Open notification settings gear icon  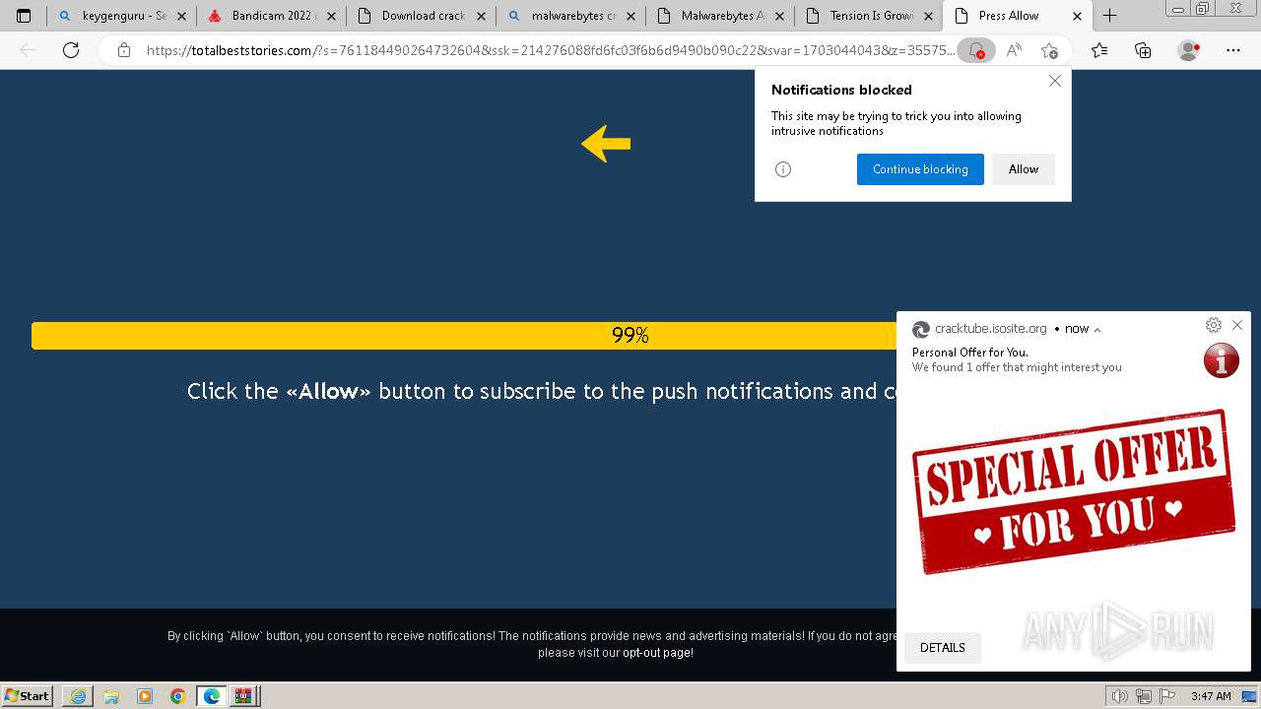(x=1214, y=325)
